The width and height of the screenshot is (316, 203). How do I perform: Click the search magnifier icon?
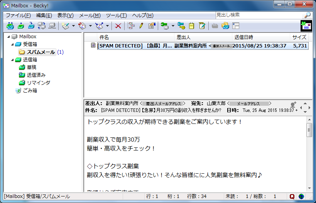coord(307,15)
